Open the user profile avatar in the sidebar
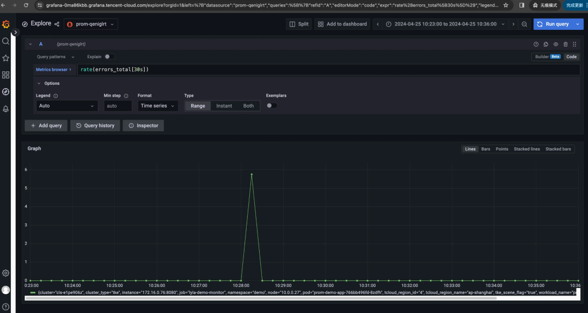Image resolution: width=588 pixels, height=313 pixels. pyautogui.click(x=5, y=290)
